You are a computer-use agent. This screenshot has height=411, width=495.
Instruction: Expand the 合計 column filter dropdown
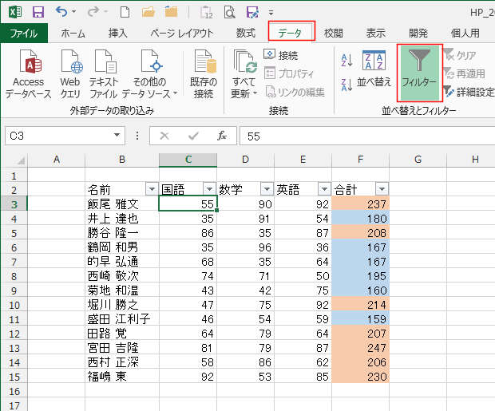(382, 189)
